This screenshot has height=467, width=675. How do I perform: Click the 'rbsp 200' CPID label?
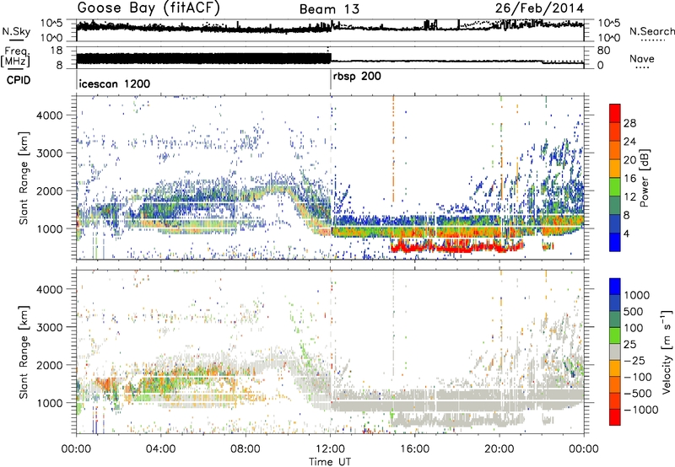(x=357, y=77)
